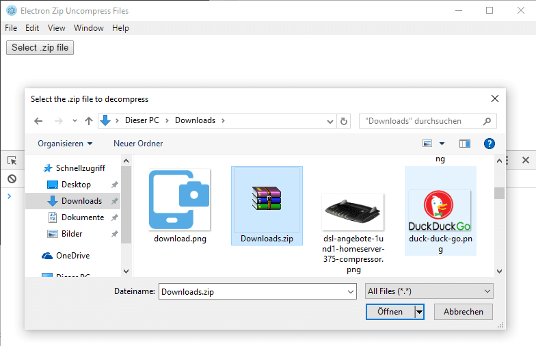The width and height of the screenshot is (536, 346).
Task: Click the back navigation arrow in dialog
Action: click(38, 121)
